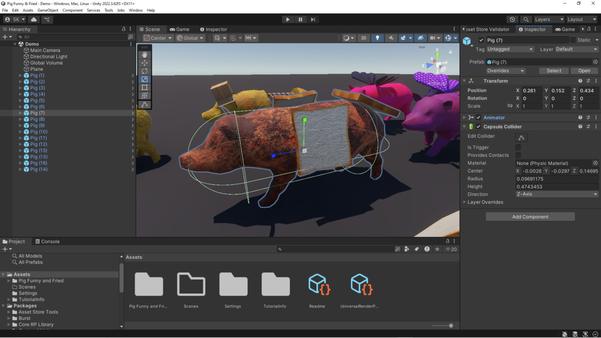Open the GameObject menu
601x338 pixels.
pyautogui.click(x=48, y=10)
